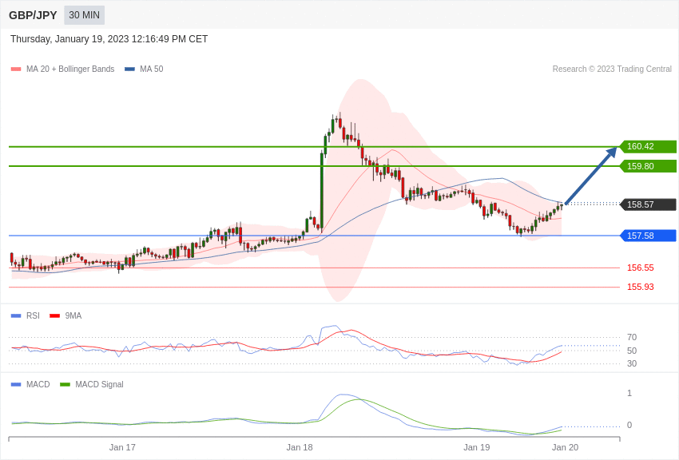This screenshot has height=460, width=679.
Task: Click the RSI legend label
Action: click(x=33, y=316)
